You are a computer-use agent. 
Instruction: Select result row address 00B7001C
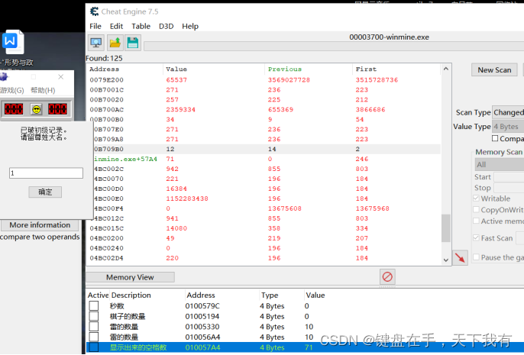tap(264, 90)
